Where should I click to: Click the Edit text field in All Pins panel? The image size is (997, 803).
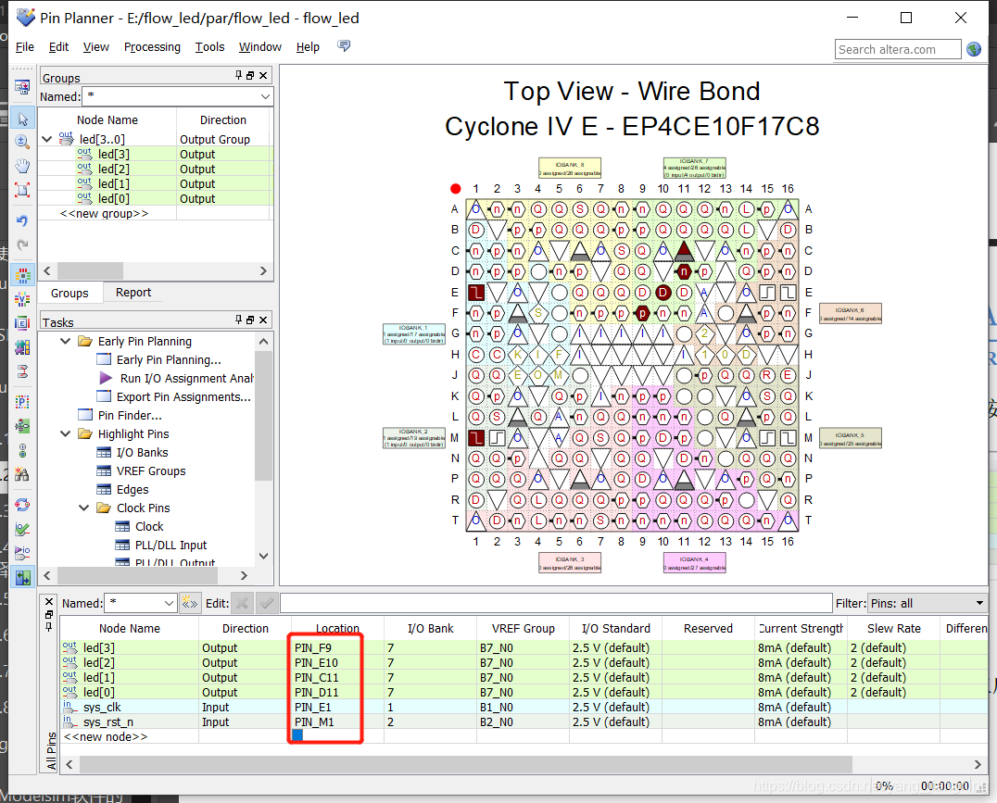pos(556,603)
